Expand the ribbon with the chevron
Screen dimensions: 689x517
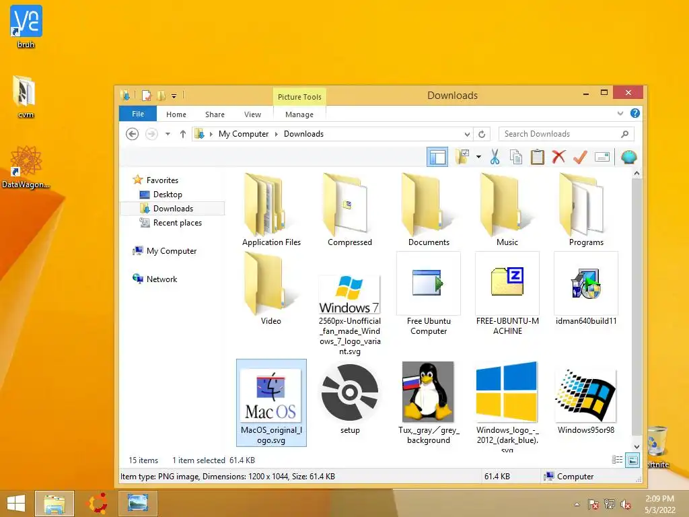coord(620,113)
